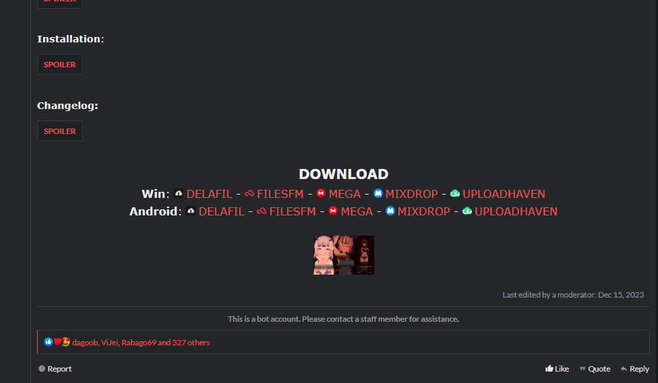The width and height of the screenshot is (658, 383).
Task: Click the blue MIXDROP icon in the Android row
Action: tap(390, 211)
